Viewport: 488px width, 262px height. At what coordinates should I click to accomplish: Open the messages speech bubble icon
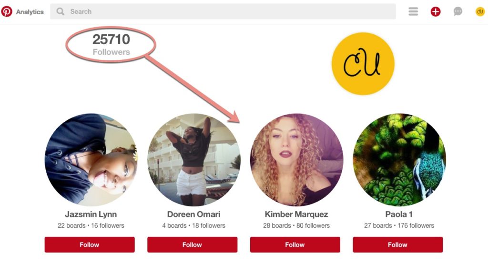tap(458, 12)
